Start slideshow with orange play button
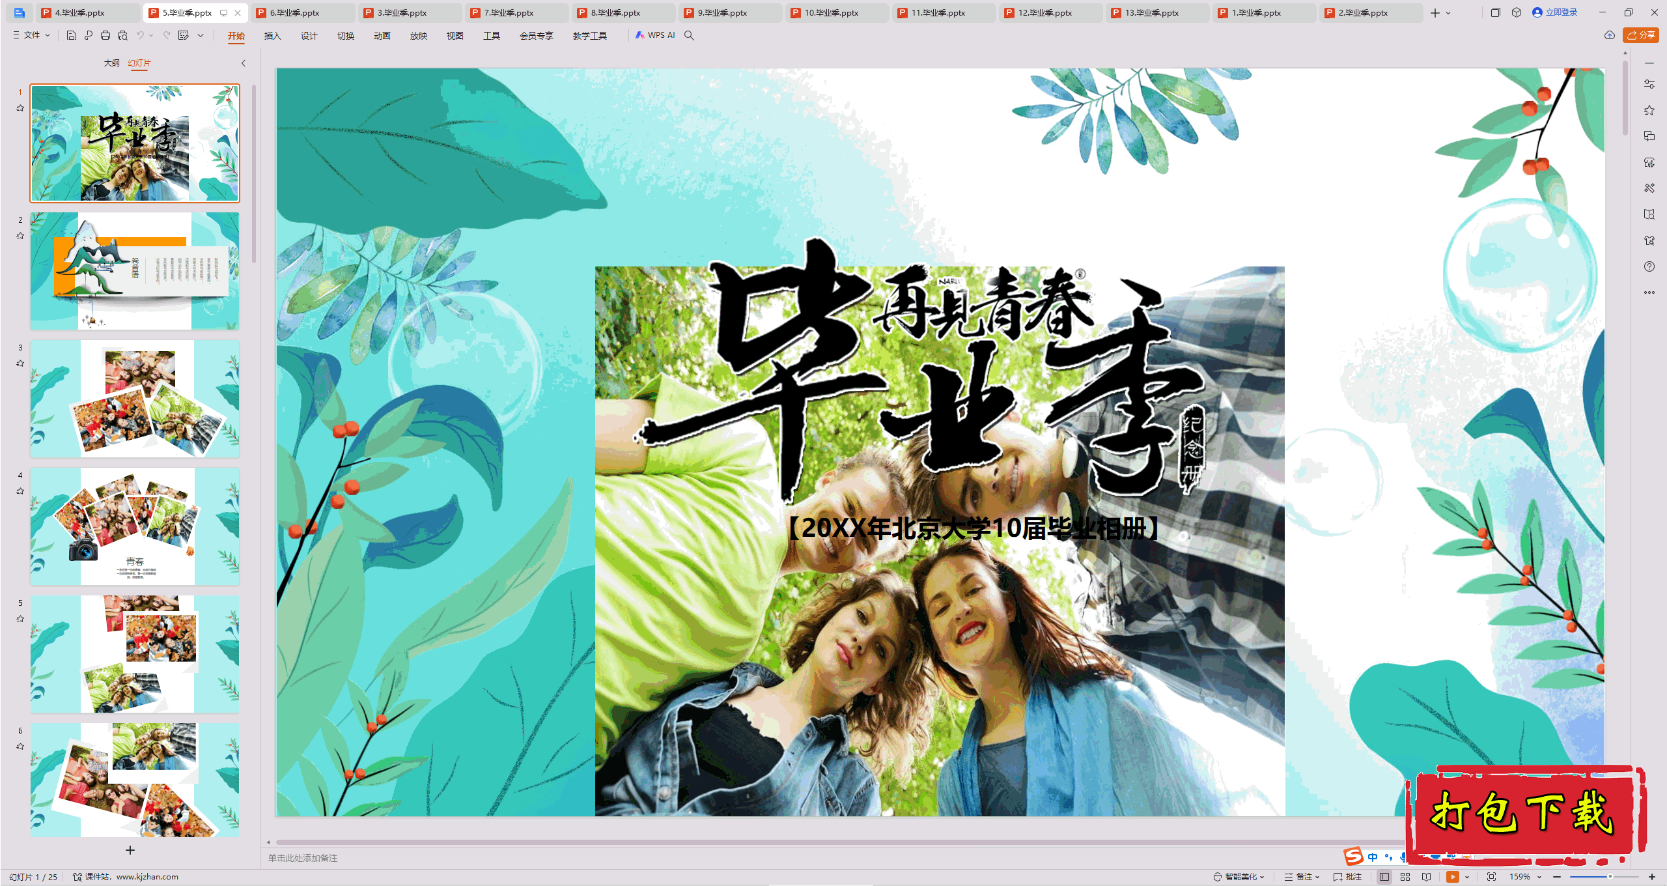Screen dimensions: 1667x886 coord(1452,877)
